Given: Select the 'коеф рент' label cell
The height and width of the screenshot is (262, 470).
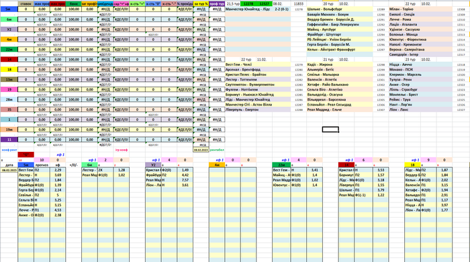Looking at the screenshot, I should click(x=9, y=150).
